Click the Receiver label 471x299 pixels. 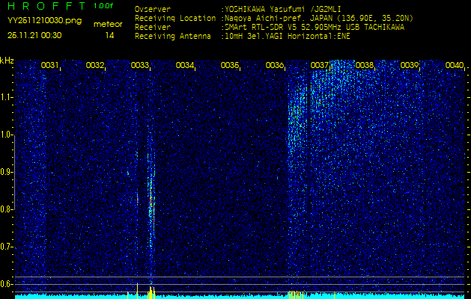153,28
